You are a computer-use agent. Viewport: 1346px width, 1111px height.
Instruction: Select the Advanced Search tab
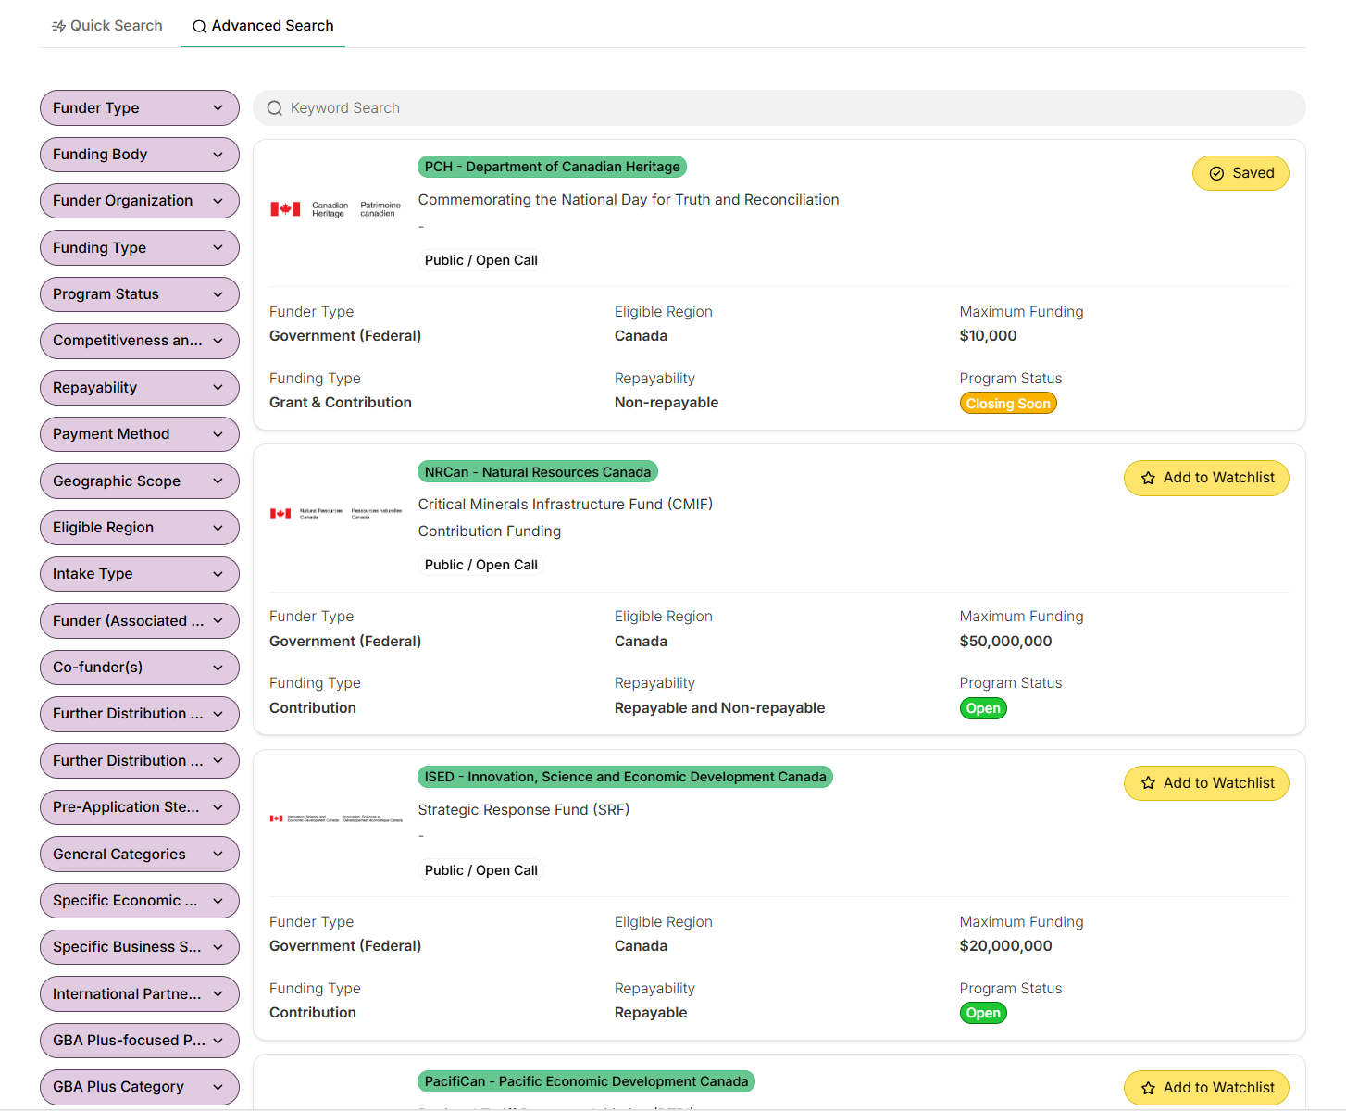pyautogui.click(x=263, y=26)
